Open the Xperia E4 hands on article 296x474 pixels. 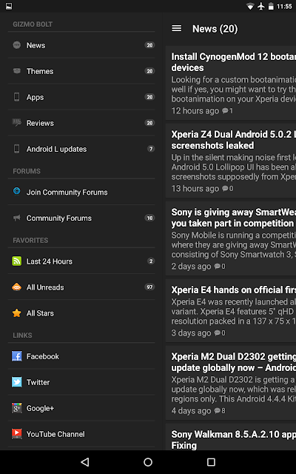tap(231, 311)
